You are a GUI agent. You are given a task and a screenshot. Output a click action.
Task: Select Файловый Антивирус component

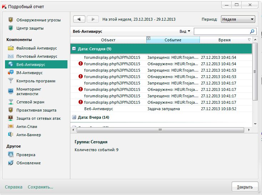[x=36, y=48]
